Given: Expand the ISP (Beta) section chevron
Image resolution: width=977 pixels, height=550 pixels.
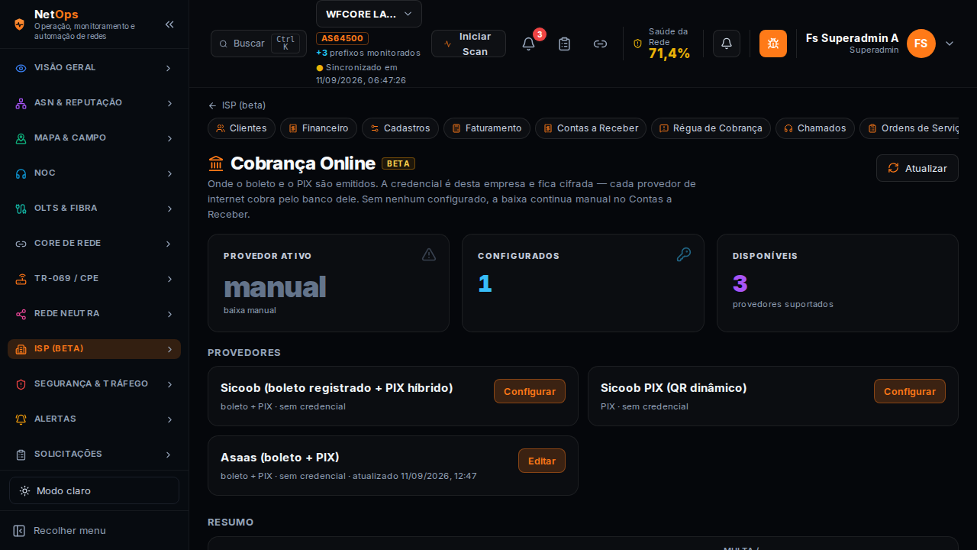Looking at the screenshot, I should tap(169, 349).
